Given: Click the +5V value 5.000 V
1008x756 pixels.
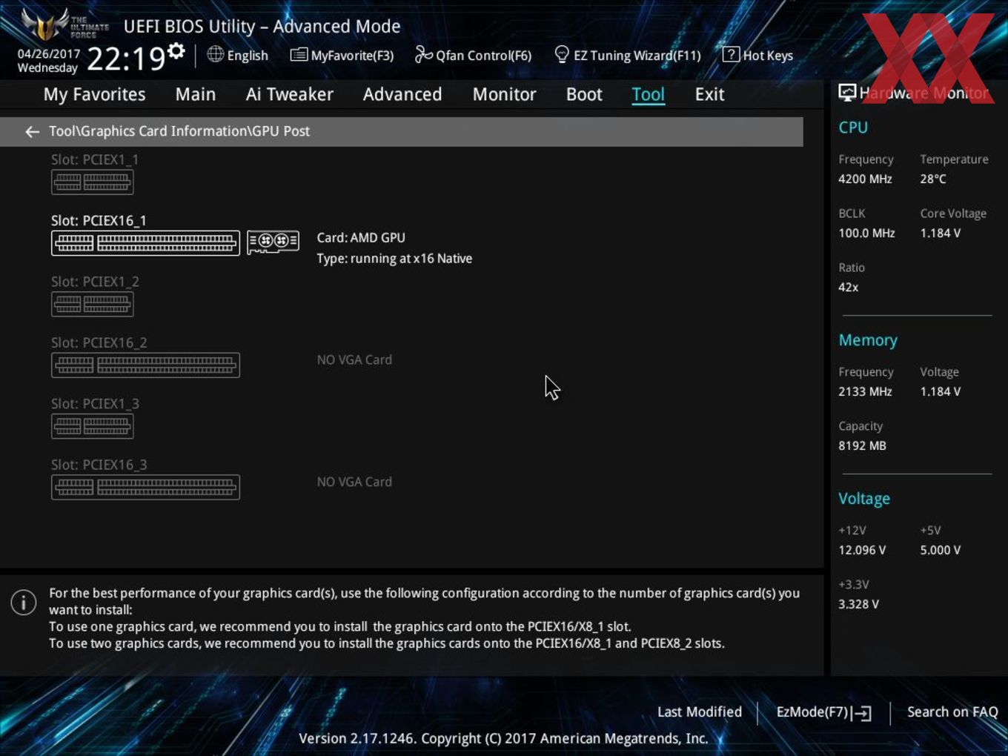Looking at the screenshot, I should tap(941, 550).
